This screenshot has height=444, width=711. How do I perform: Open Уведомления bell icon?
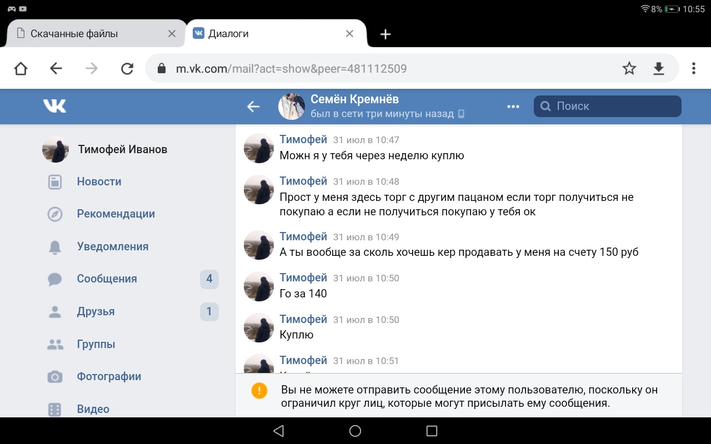pyautogui.click(x=55, y=247)
